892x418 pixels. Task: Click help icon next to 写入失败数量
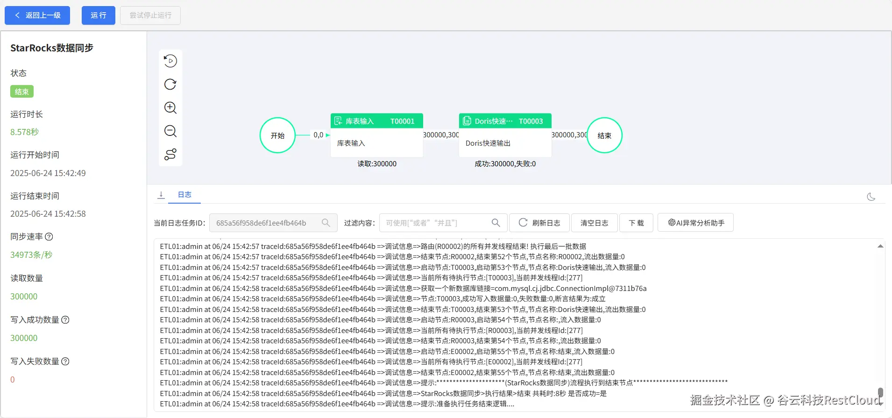pos(65,361)
